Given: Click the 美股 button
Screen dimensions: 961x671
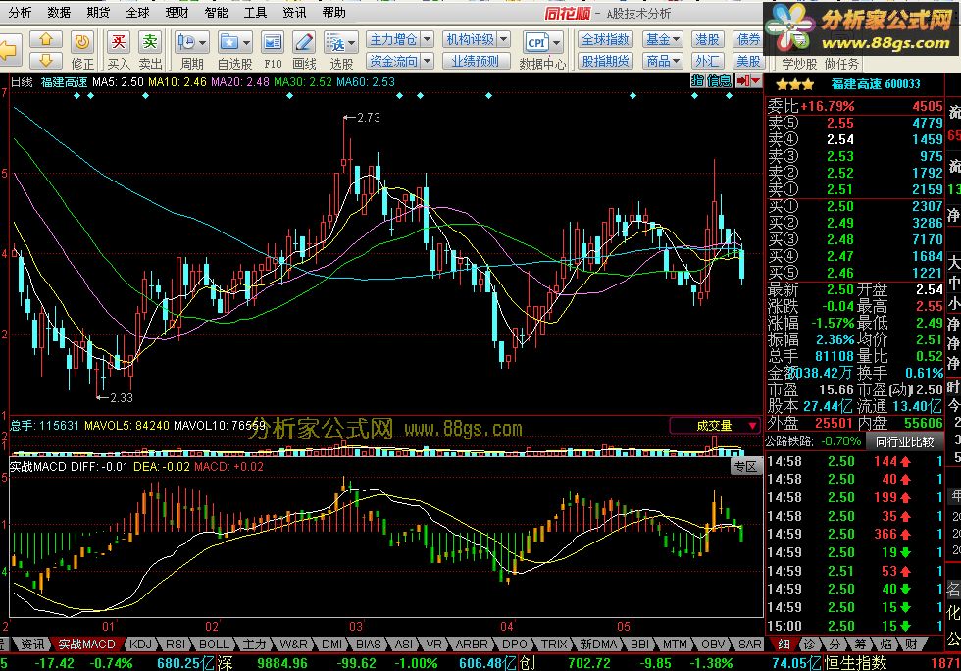Looking at the screenshot, I should (747, 61).
